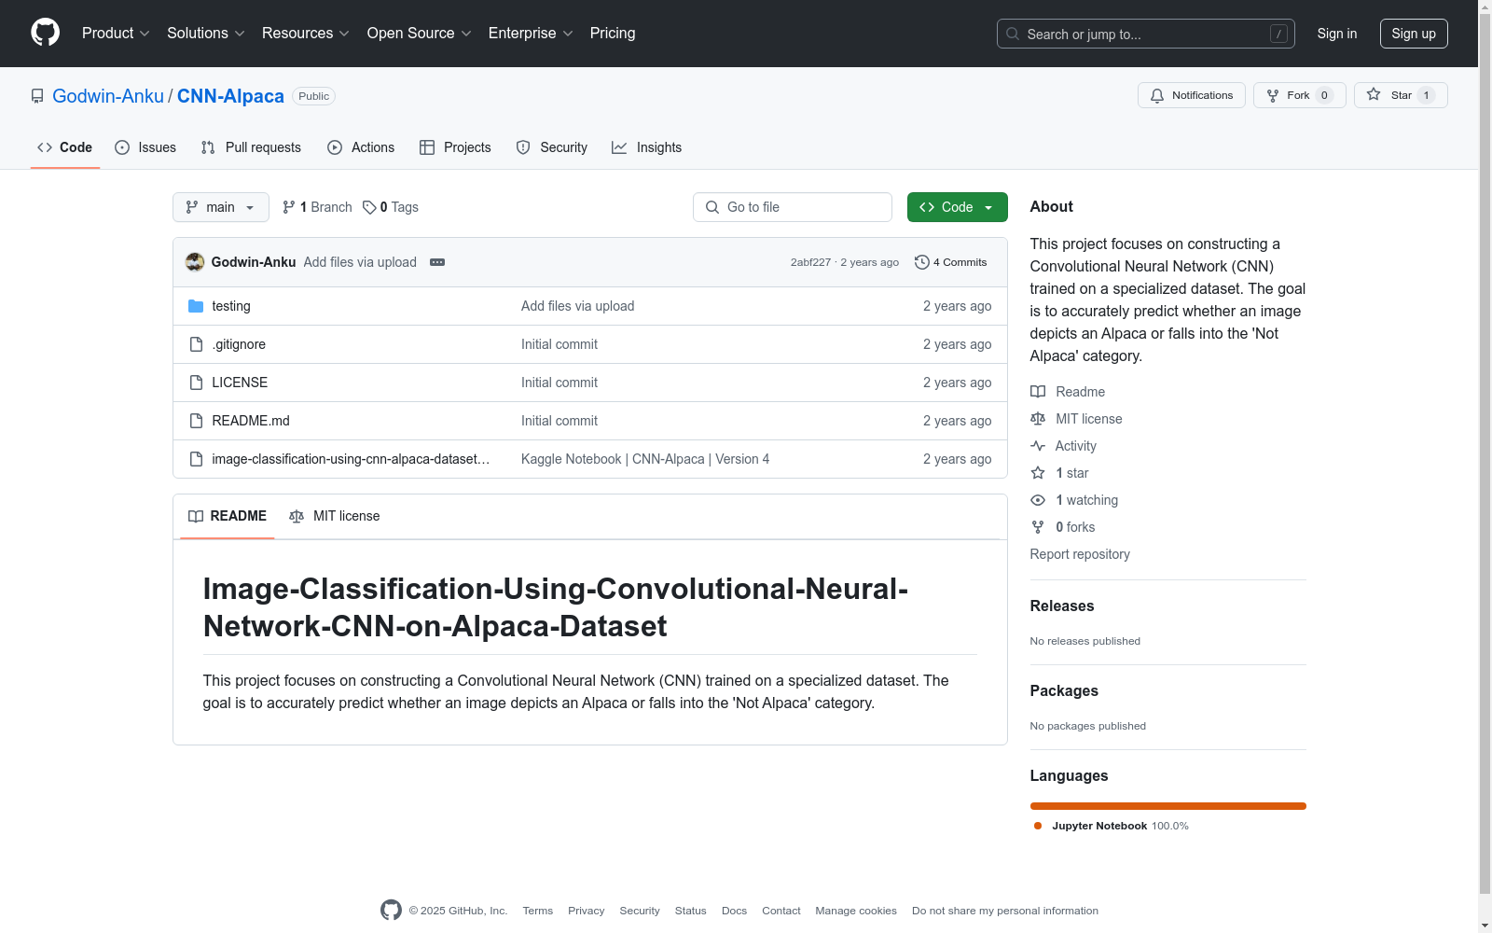Open the footer Security link
The height and width of the screenshot is (933, 1492).
(x=640, y=911)
